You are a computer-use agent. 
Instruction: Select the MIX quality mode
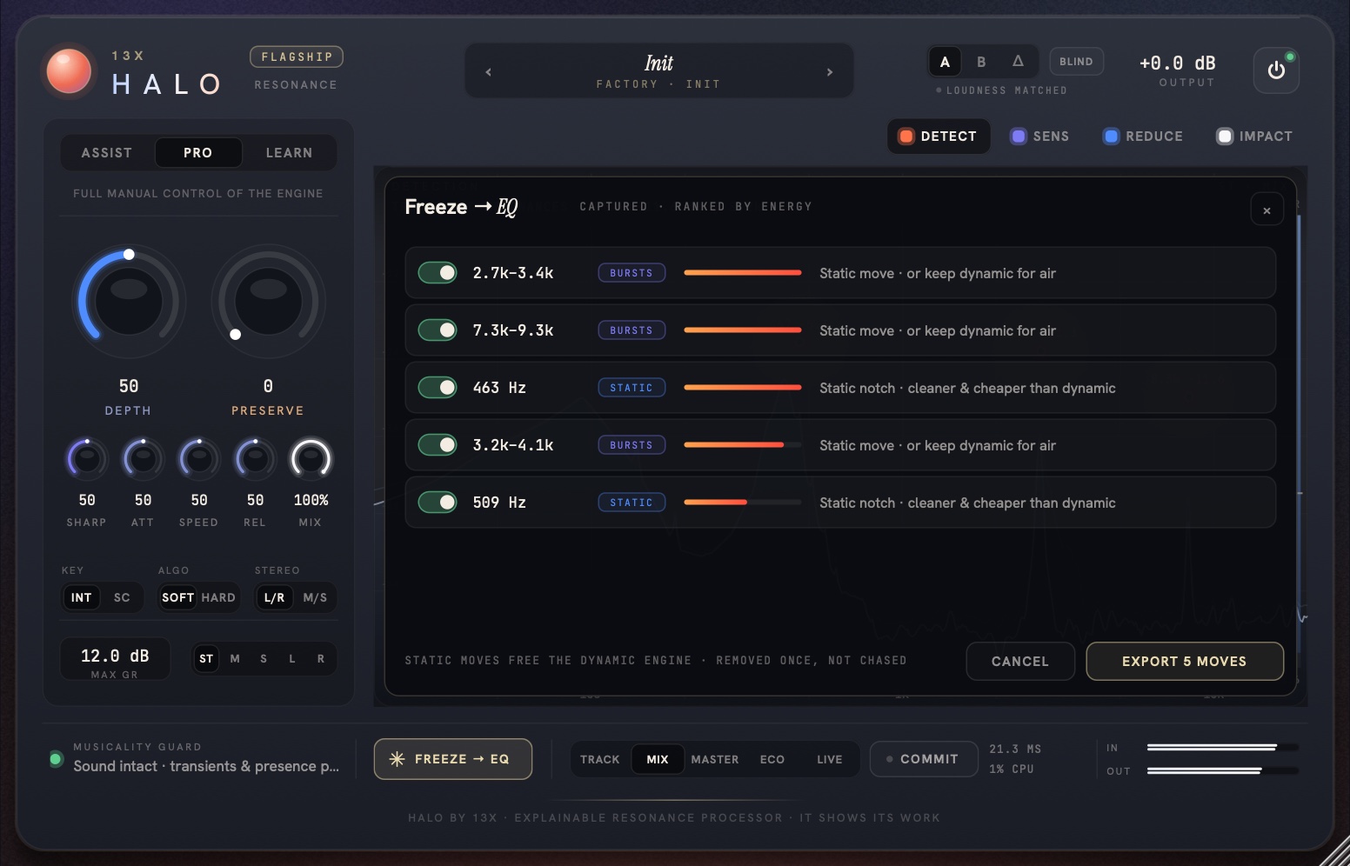click(x=658, y=759)
